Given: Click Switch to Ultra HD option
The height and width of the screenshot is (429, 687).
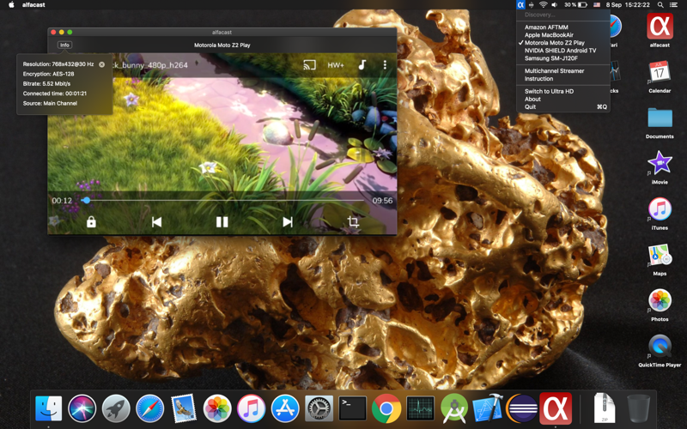Looking at the screenshot, I should 549,91.
